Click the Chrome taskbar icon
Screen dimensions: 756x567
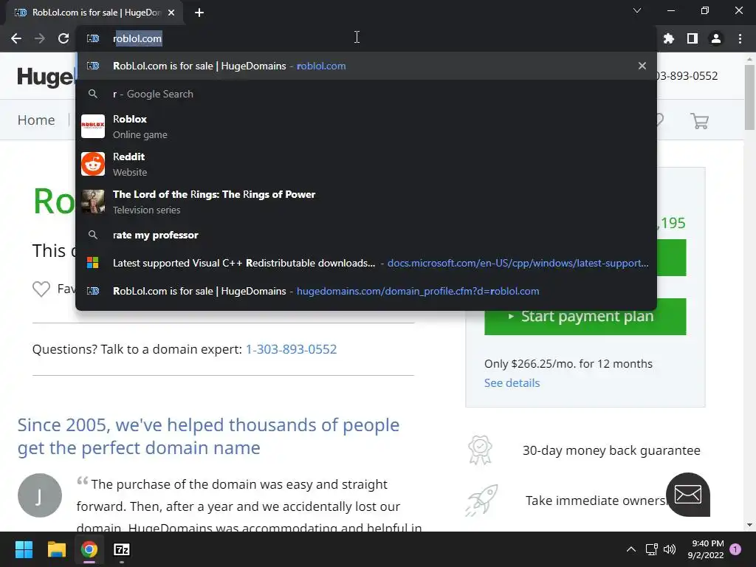click(89, 549)
